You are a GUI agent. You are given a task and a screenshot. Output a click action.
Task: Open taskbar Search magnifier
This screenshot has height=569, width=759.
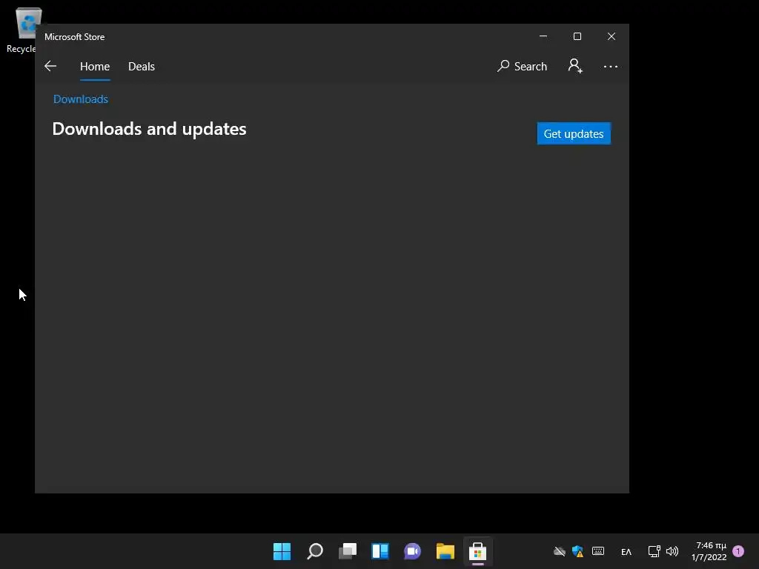click(x=314, y=551)
